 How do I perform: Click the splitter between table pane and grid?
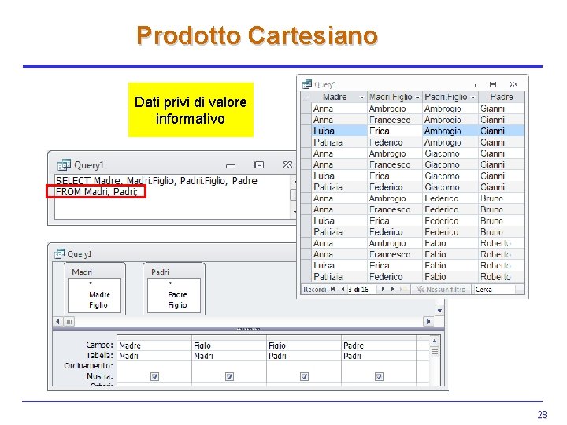[248, 329]
